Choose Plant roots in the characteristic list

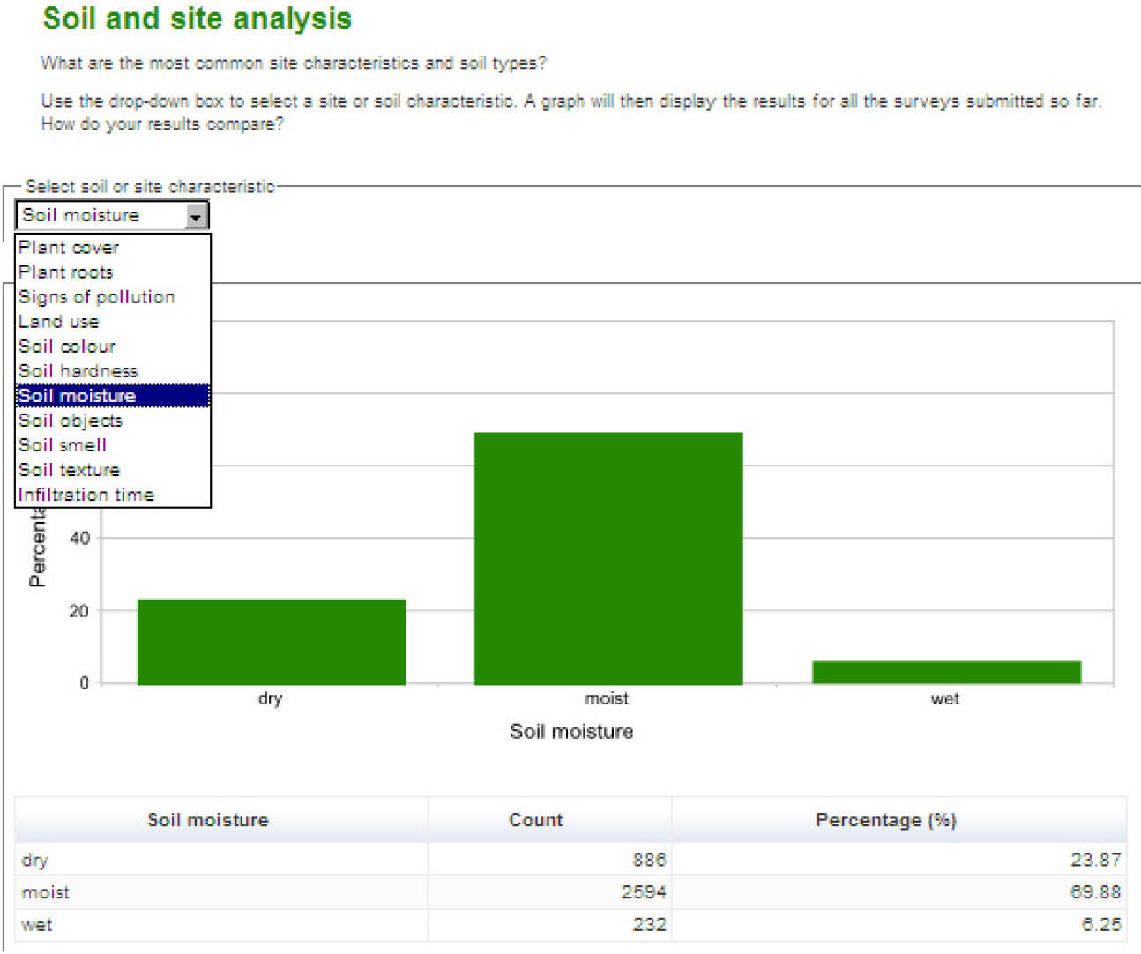coord(66,272)
